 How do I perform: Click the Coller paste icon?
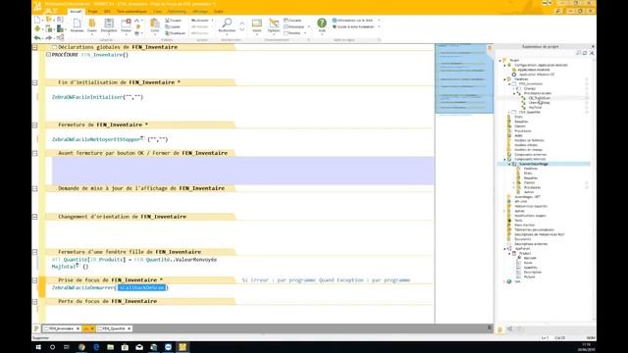point(155,25)
